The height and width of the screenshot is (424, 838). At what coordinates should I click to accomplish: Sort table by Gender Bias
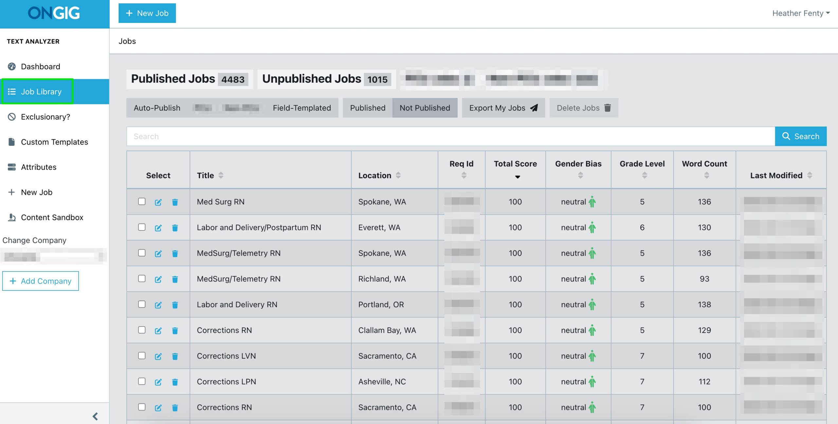click(x=580, y=176)
